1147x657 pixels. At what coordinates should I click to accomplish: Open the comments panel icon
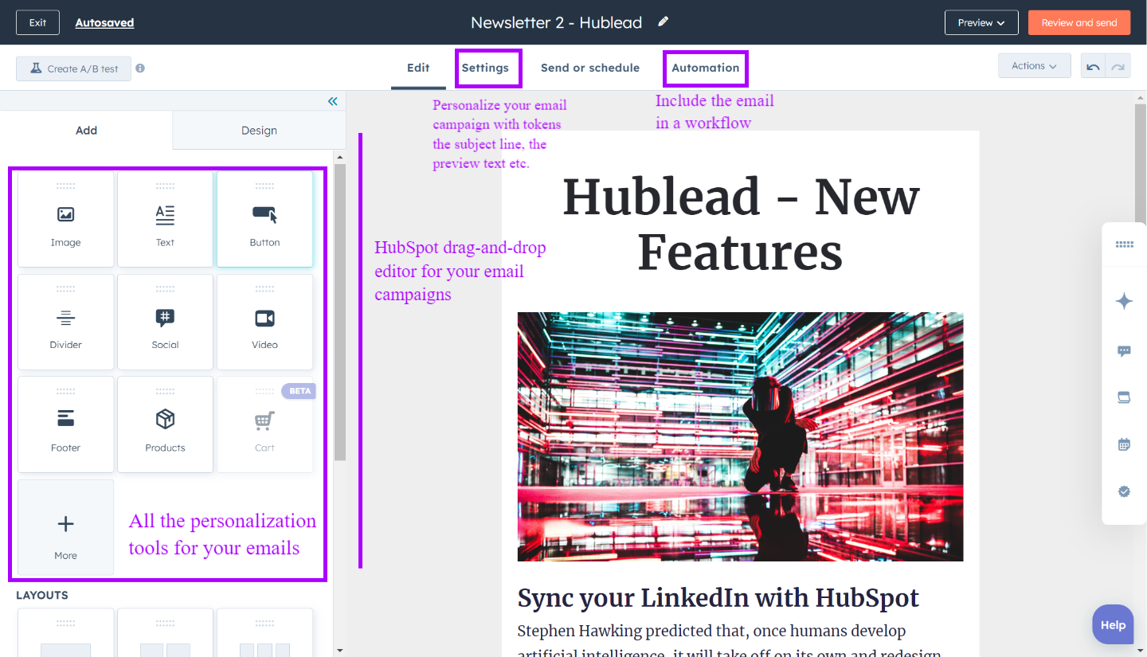(x=1124, y=350)
